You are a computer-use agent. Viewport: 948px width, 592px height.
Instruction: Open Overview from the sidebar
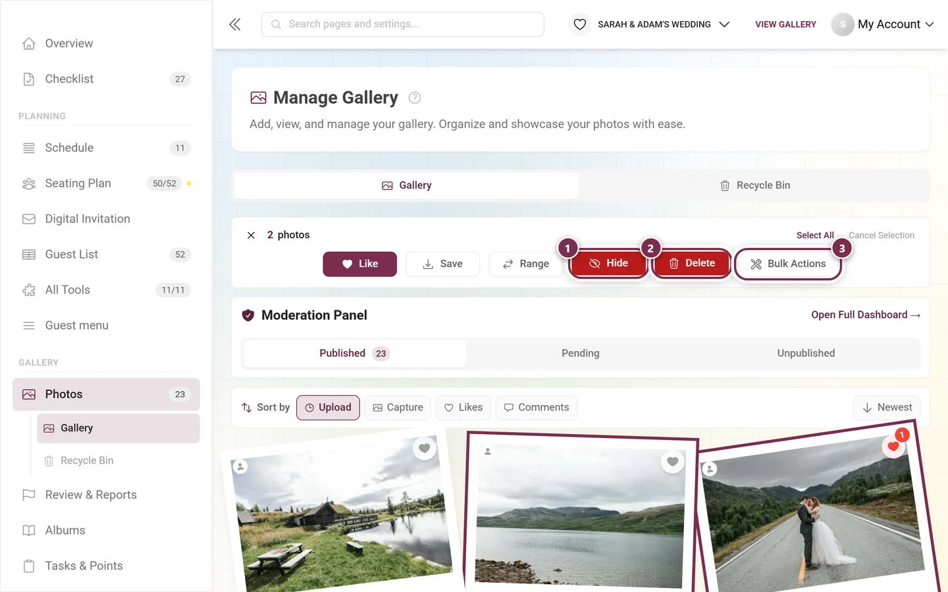point(106,43)
